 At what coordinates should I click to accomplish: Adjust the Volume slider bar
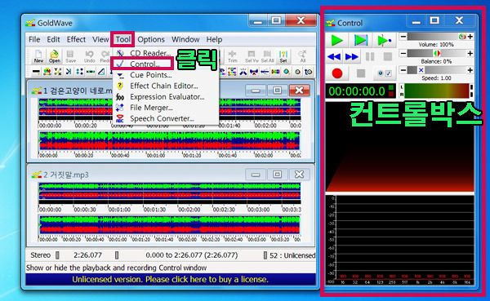click(x=437, y=37)
